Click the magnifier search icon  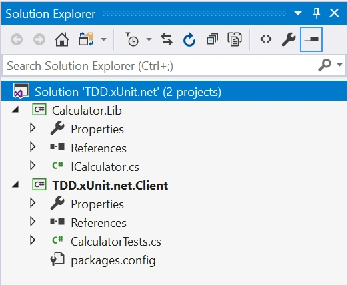click(325, 65)
